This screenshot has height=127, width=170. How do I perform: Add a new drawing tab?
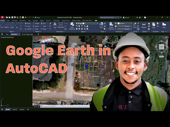pos(38,34)
